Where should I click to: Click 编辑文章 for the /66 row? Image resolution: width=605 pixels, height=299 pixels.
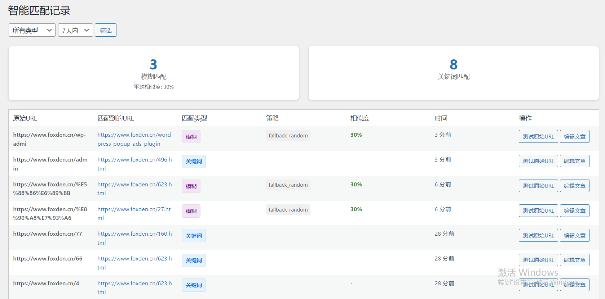[x=575, y=260]
